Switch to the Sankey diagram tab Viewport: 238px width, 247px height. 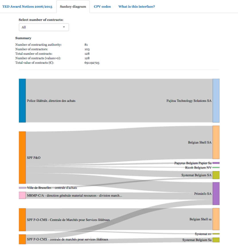(73, 7)
